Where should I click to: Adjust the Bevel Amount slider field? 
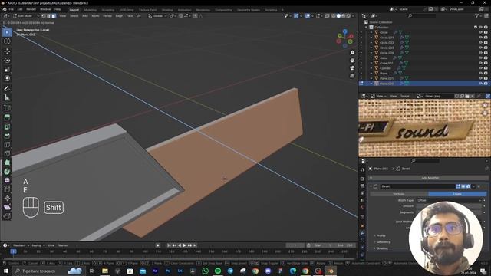(x=449, y=206)
